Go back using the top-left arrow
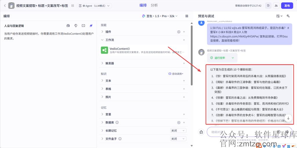This screenshot has height=148, width=297. tap(5, 6)
